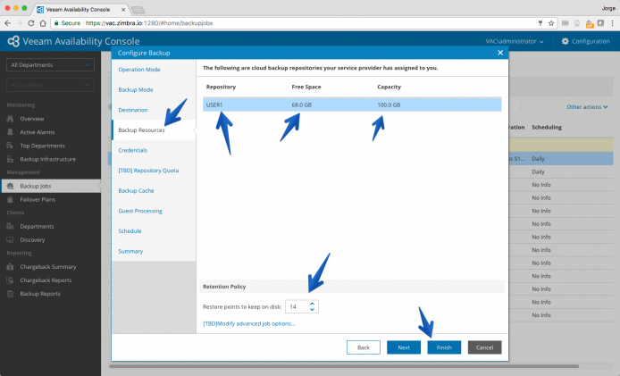
Task: Go to the Guest Processing step
Action: coord(140,211)
